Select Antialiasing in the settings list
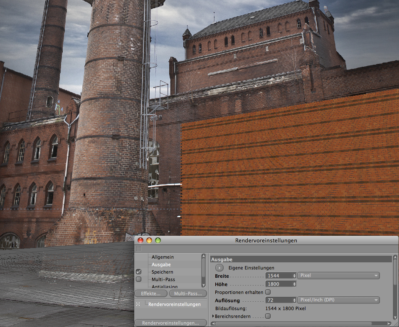This screenshot has height=327, width=399. click(x=164, y=286)
